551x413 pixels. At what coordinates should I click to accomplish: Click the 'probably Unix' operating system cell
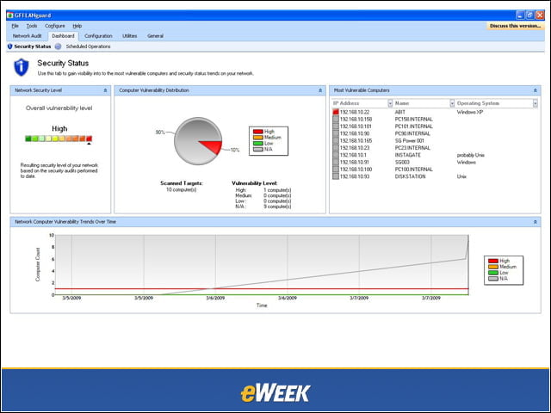click(471, 155)
